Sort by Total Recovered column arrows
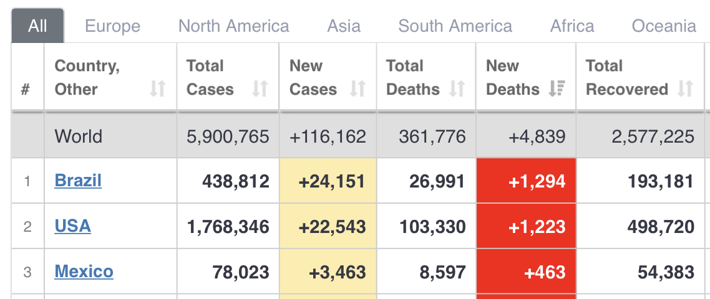Screen dimensions: 710x299 pos(686,89)
